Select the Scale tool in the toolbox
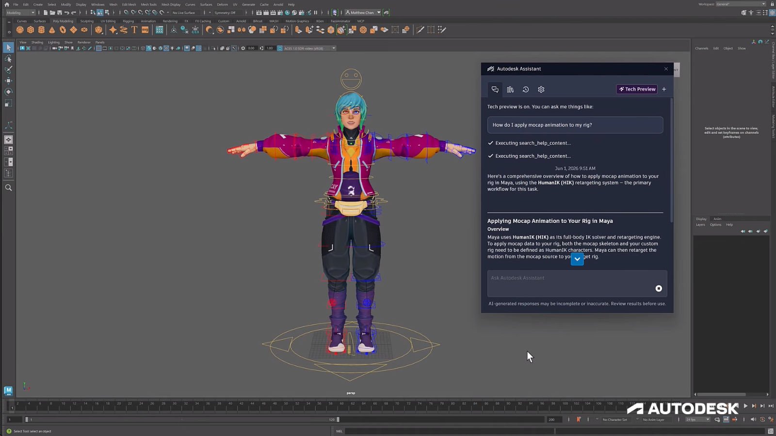Image resolution: width=776 pixels, height=436 pixels. coord(8,103)
